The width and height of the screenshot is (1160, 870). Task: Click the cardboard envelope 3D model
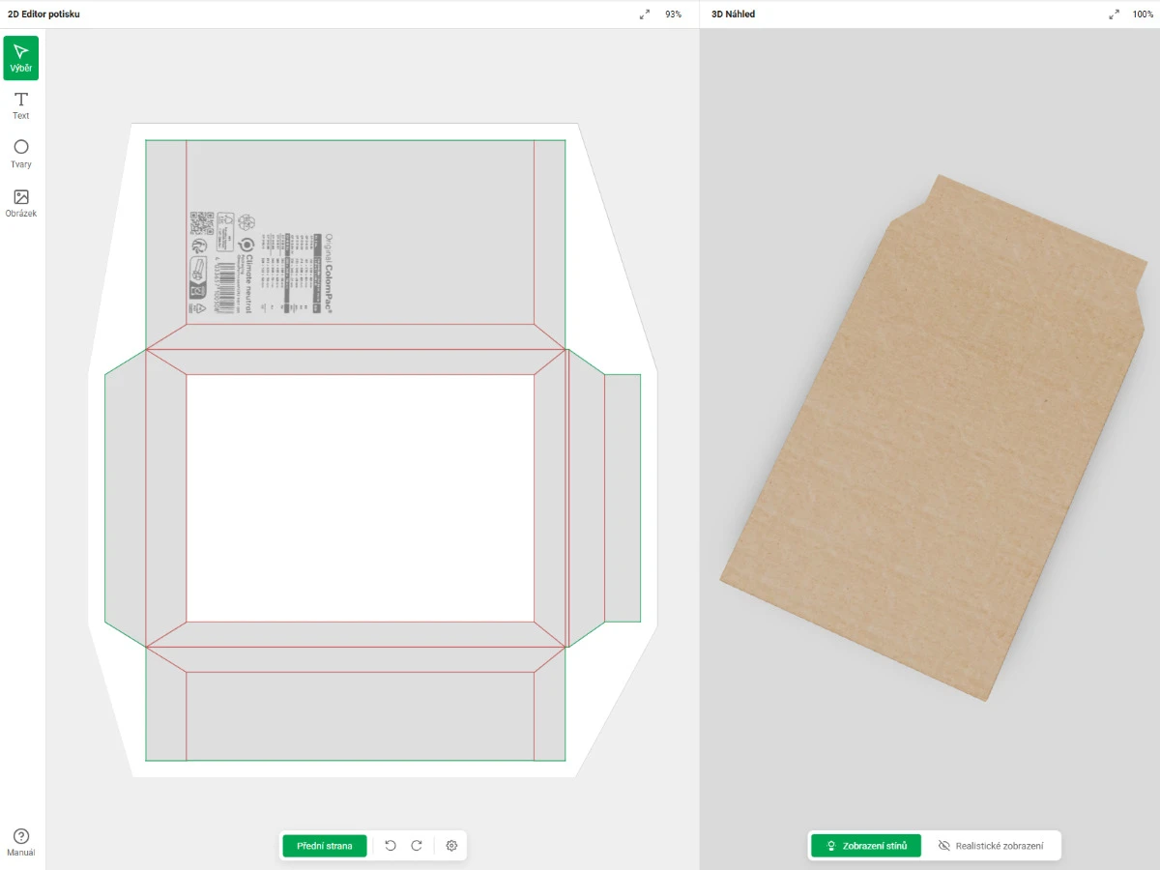pyautogui.click(x=928, y=445)
